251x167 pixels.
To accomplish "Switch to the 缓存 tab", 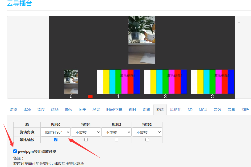I will tap(41, 110).
